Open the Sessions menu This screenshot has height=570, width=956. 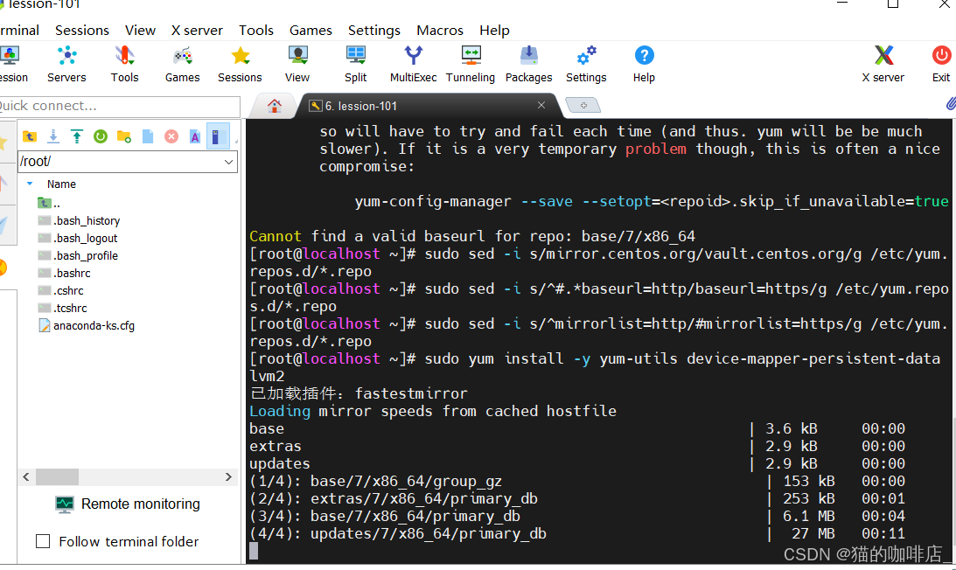[81, 30]
